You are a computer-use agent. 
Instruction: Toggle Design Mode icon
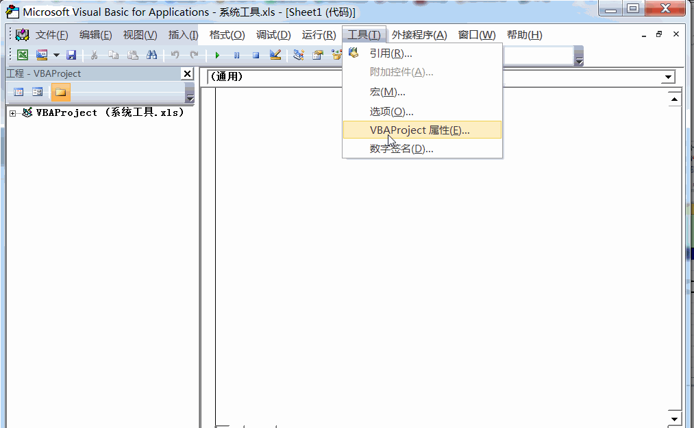(275, 55)
